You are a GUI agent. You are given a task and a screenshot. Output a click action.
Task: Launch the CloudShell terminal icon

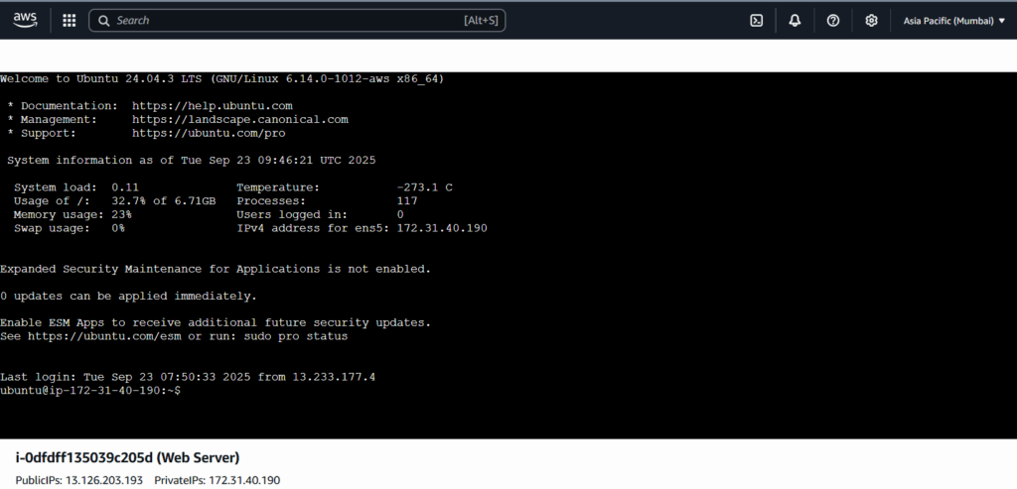point(756,21)
